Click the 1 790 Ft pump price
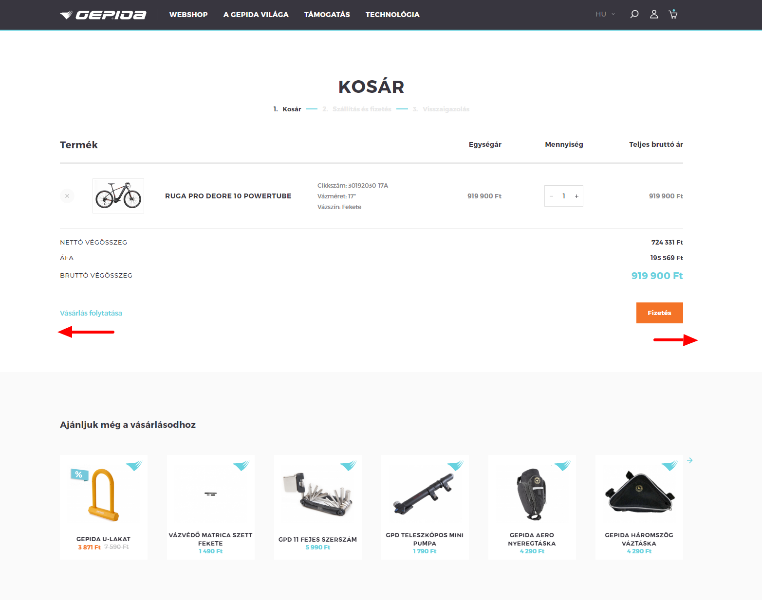Screen dimensions: 762x600 [x=425, y=551]
